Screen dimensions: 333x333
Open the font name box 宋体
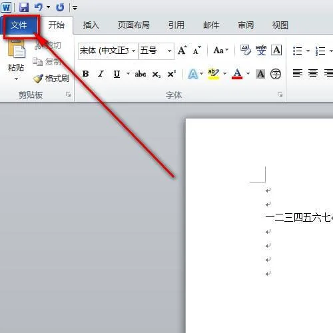coord(108,51)
